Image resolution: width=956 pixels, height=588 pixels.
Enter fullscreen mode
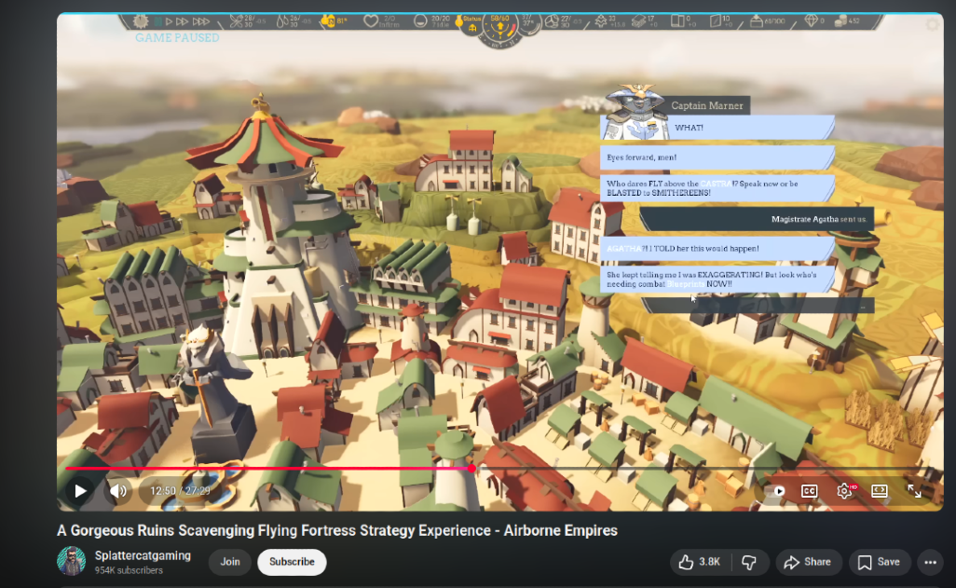click(x=914, y=491)
